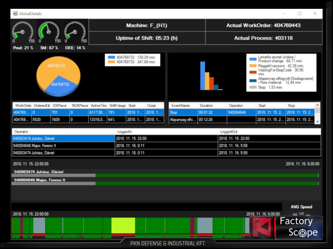This screenshot has height=249, width=333.
Task: Click the Machine: F_(H1) header panel
Action: 147,25
